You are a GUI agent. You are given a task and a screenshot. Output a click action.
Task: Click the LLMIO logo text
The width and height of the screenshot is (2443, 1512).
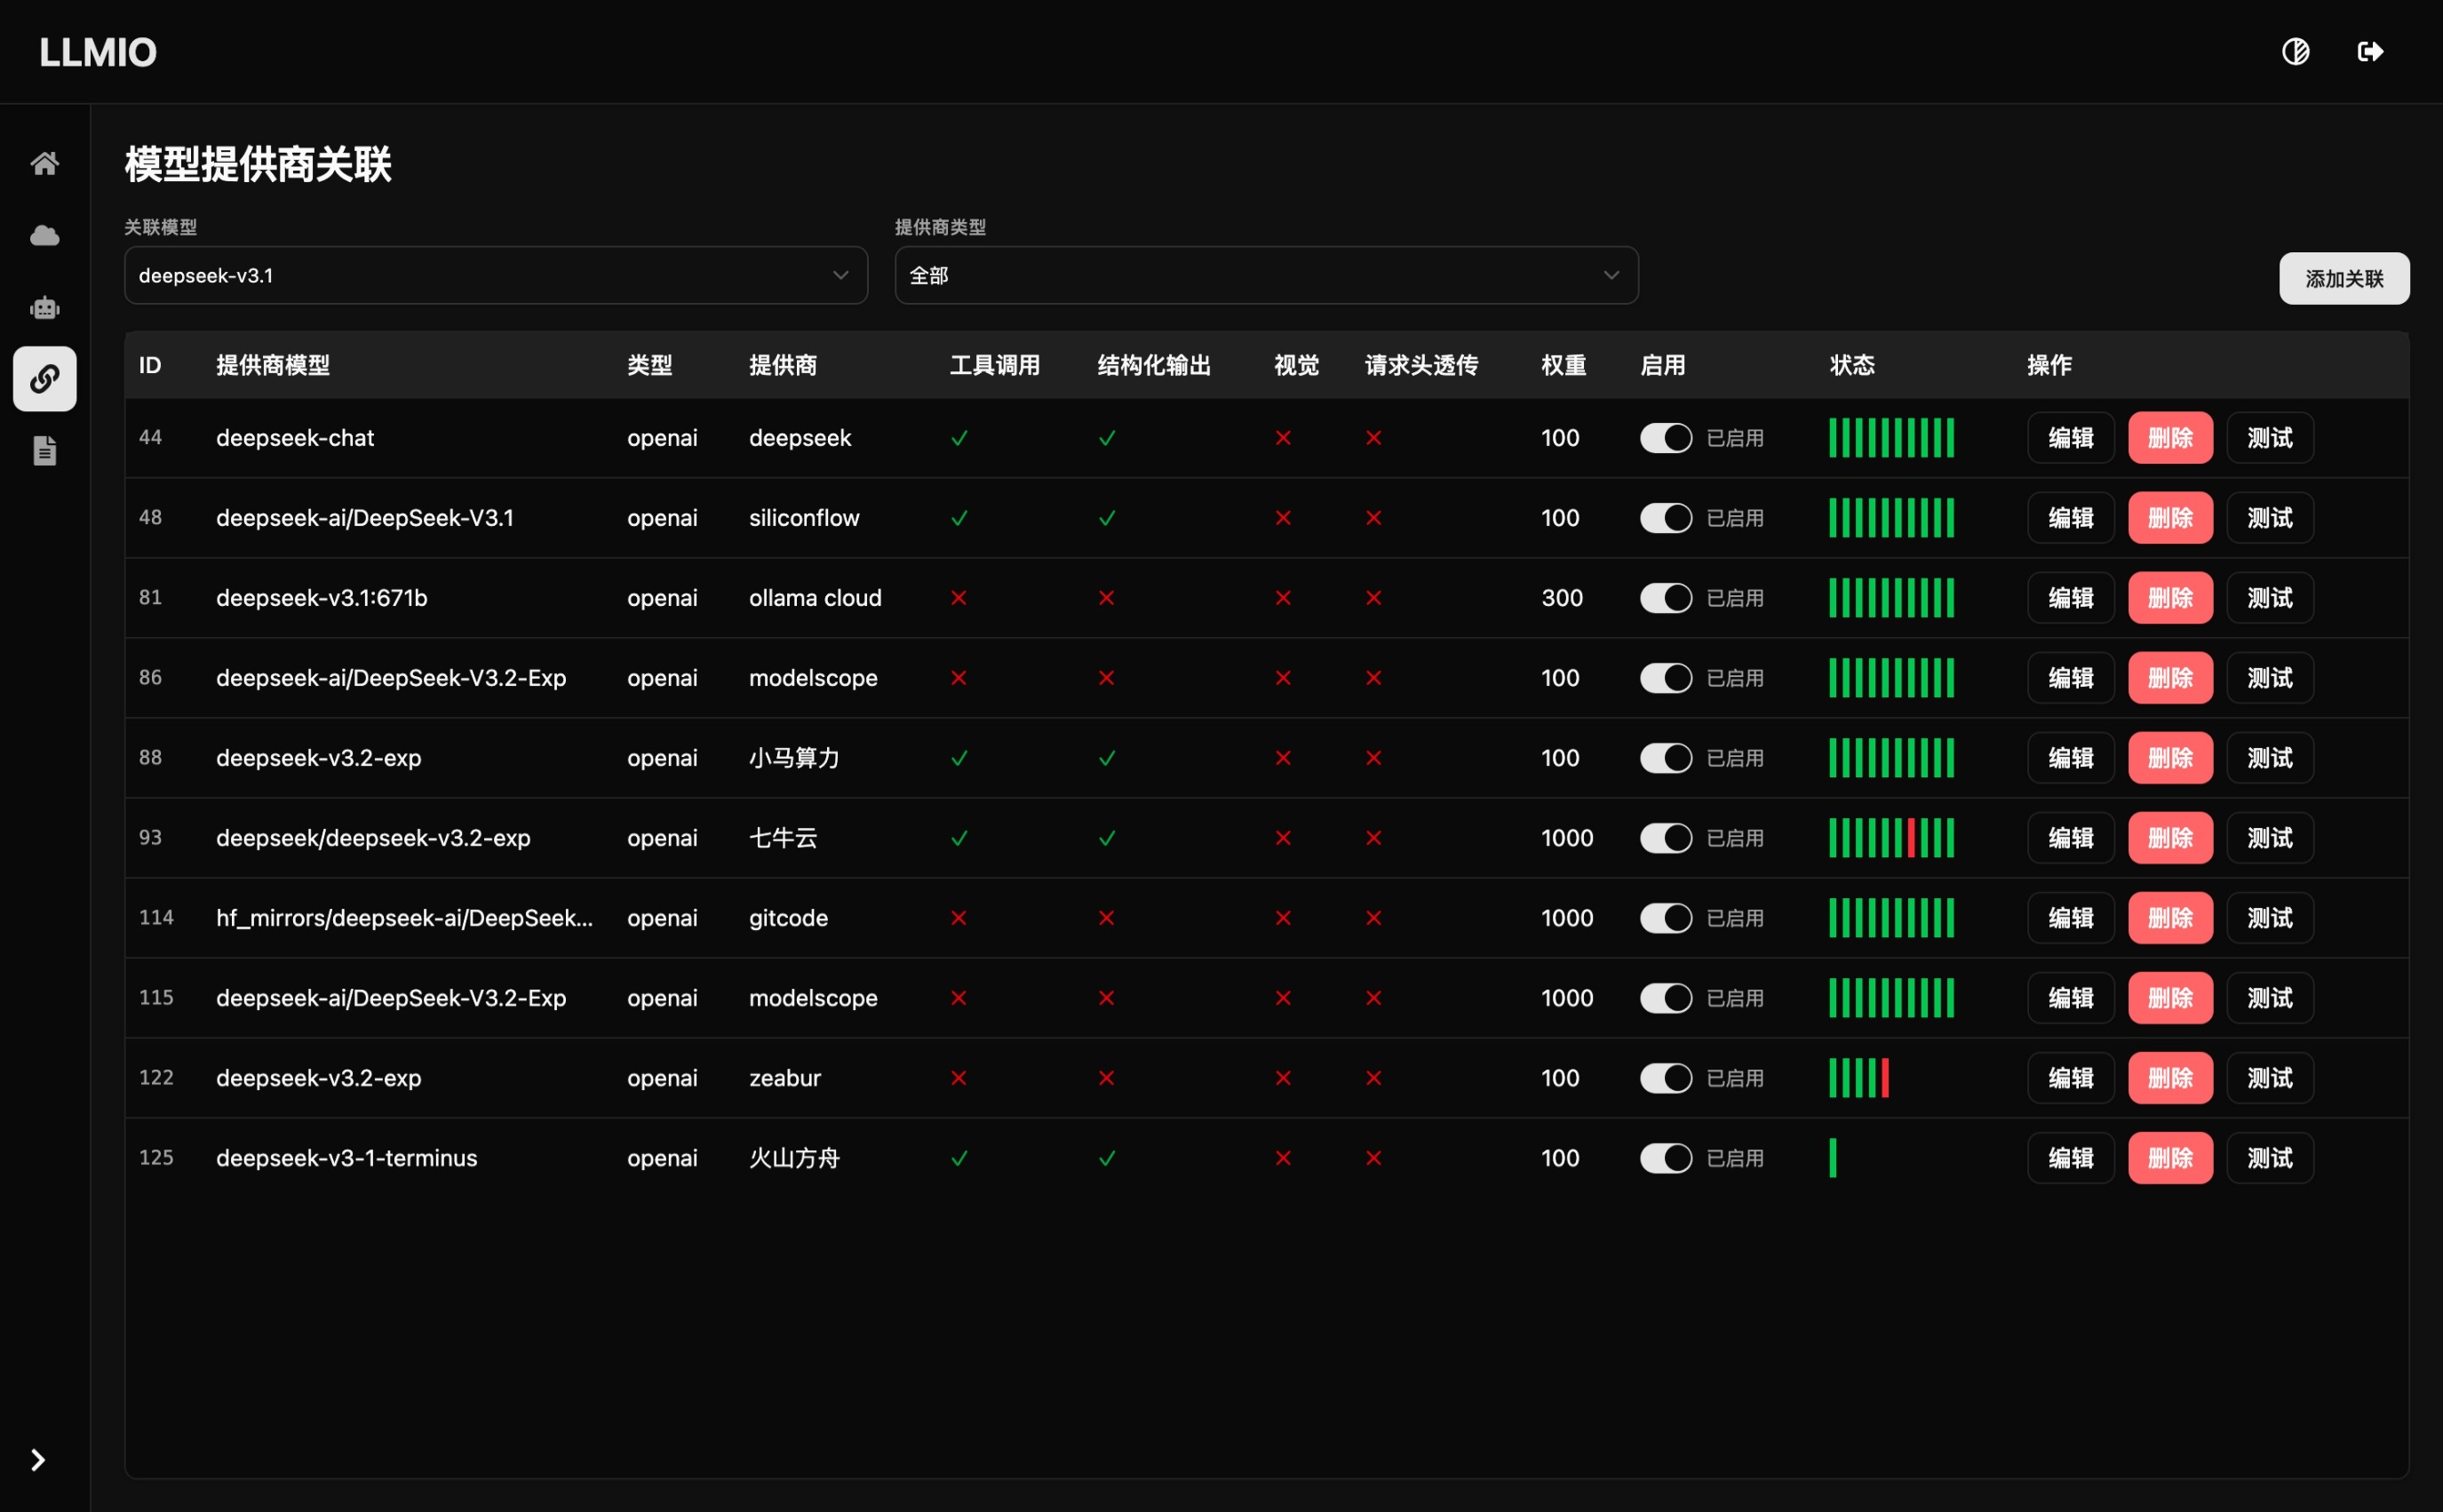point(98,52)
